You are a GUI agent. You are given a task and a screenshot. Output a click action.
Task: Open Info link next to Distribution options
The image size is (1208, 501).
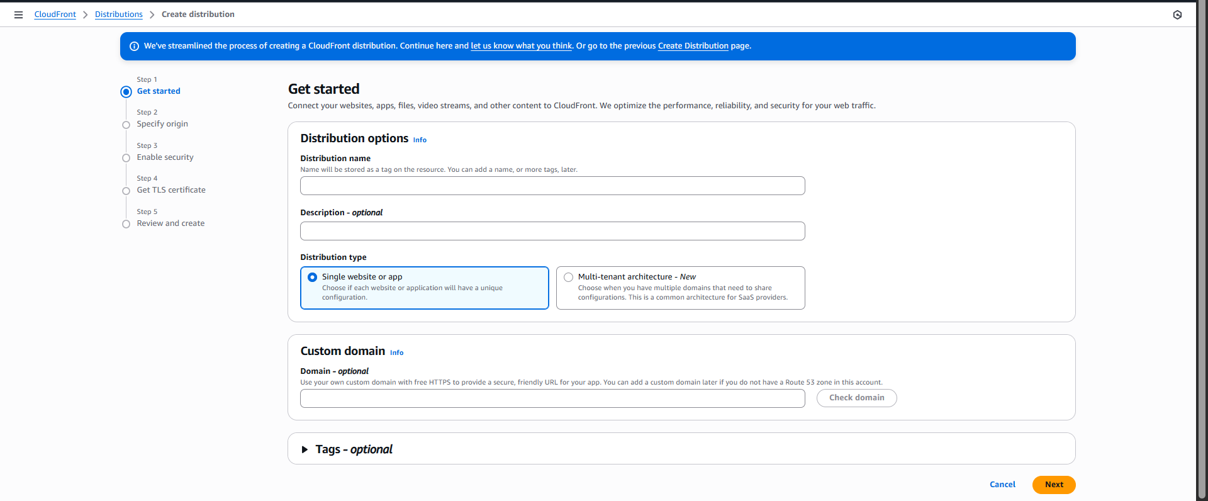point(420,140)
